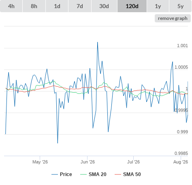The image size is (192, 185).
Task: Click the remove graph button
Action: tap(173, 18)
